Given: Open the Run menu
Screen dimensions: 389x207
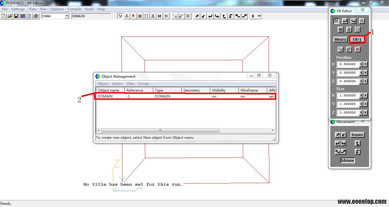Looking at the screenshot, I should [43, 9].
